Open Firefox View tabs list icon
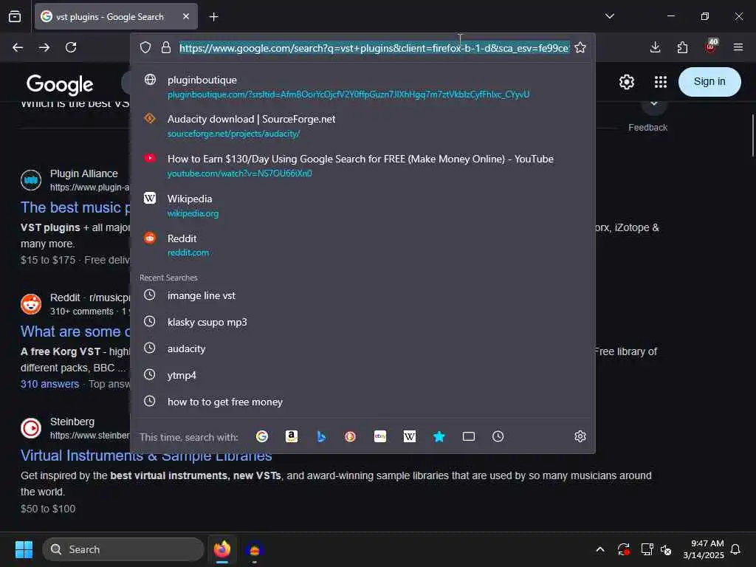Screen dimensions: 756x567 click(x=15, y=16)
